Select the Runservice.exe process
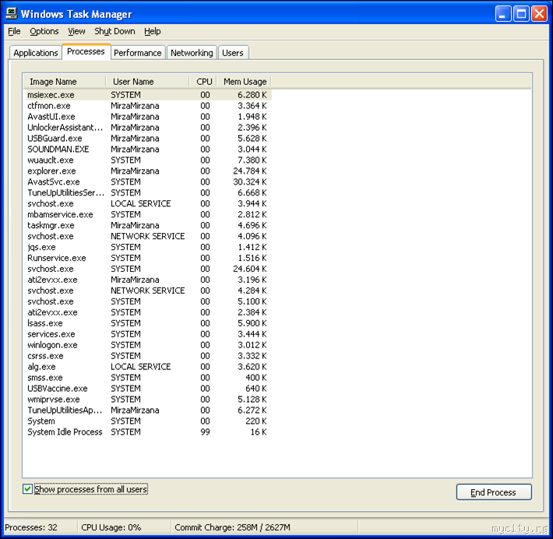Image resolution: width=553 pixels, height=539 pixels. [x=147, y=258]
